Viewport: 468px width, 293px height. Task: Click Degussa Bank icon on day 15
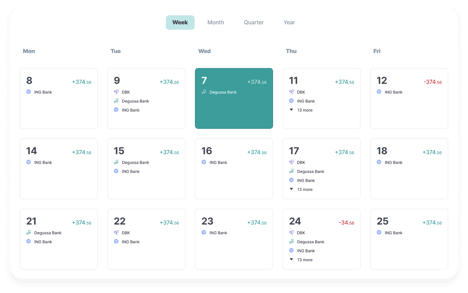pos(116,162)
